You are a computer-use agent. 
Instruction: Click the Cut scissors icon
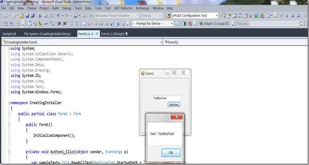[x=40, y=15]
